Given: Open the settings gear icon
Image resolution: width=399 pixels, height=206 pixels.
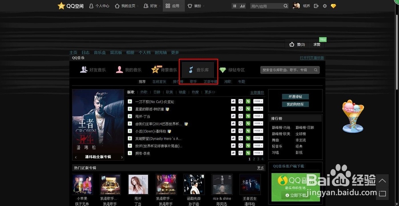Looking at the screenshot, I should pos(325,6).
